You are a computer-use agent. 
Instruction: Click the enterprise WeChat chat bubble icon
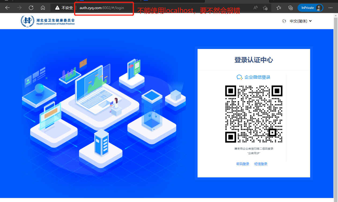[240, 77]
